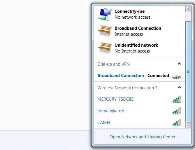Collapse the Dial-up and VPN section
Screen dimensions: 195x150
point(179,64)
